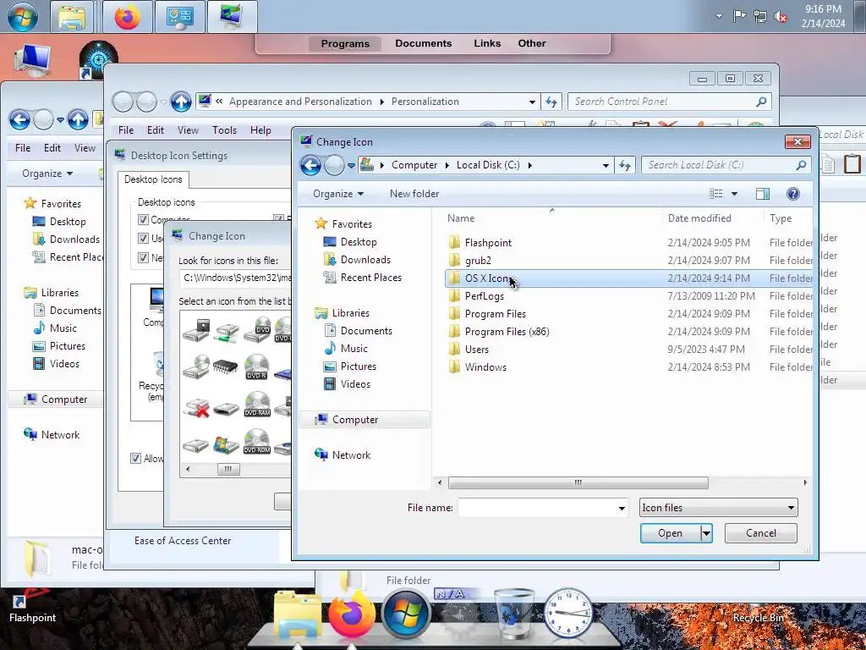The width and height of the screenshot is (866, 650).
Task: Select the memory chip icon in icon list
Action: tap(225, 366)
